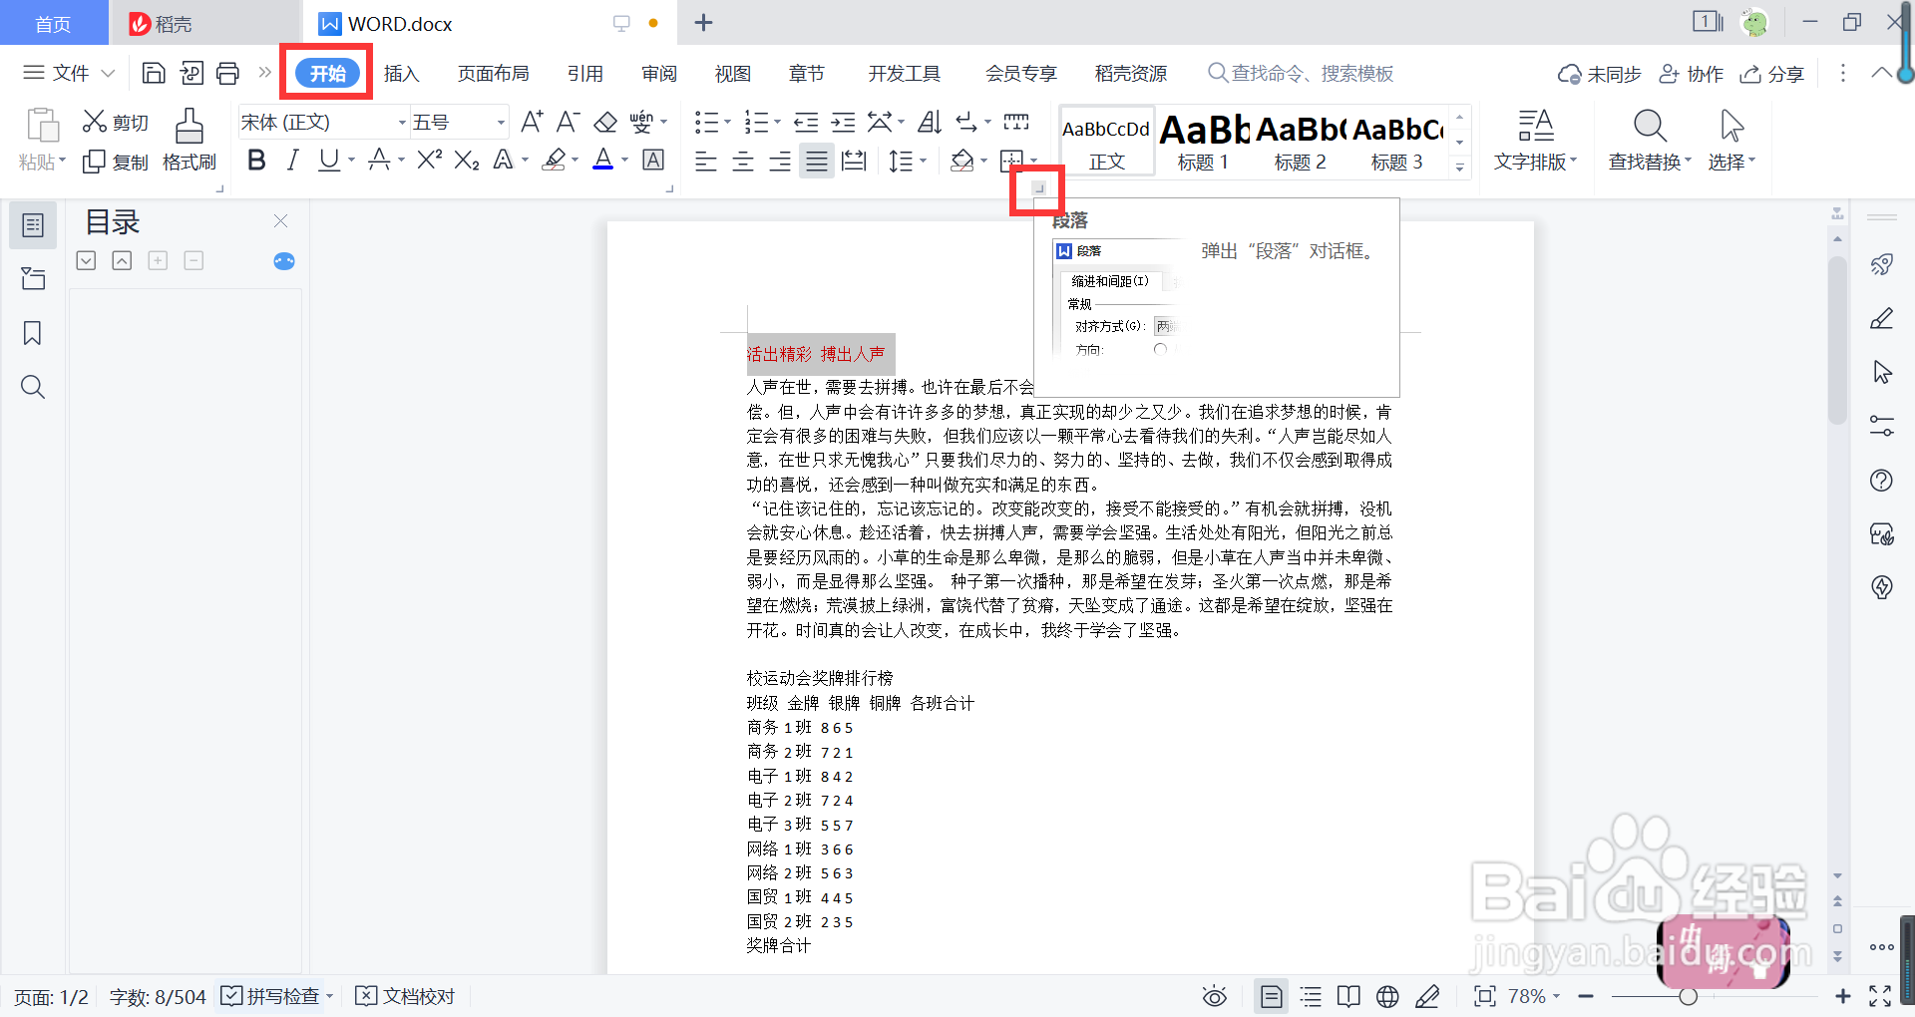Click 查找替换 button
Screen dimensions: 1915x1017
tap(1650, 140)
